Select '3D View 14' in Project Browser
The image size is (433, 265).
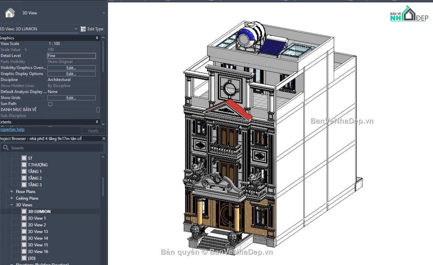[38, 238]
